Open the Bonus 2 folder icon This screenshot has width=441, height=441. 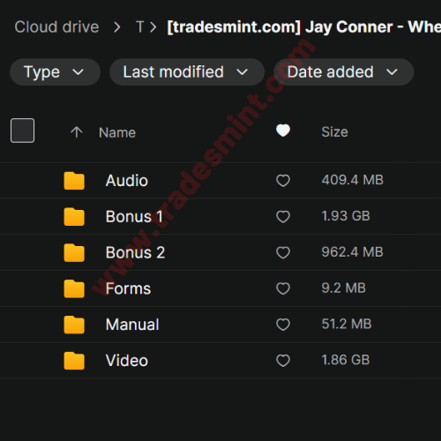[x=74, y=252]
